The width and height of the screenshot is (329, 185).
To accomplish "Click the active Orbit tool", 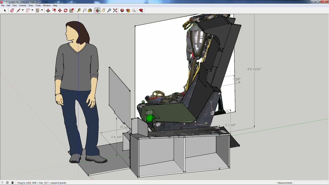I will 98,11.
